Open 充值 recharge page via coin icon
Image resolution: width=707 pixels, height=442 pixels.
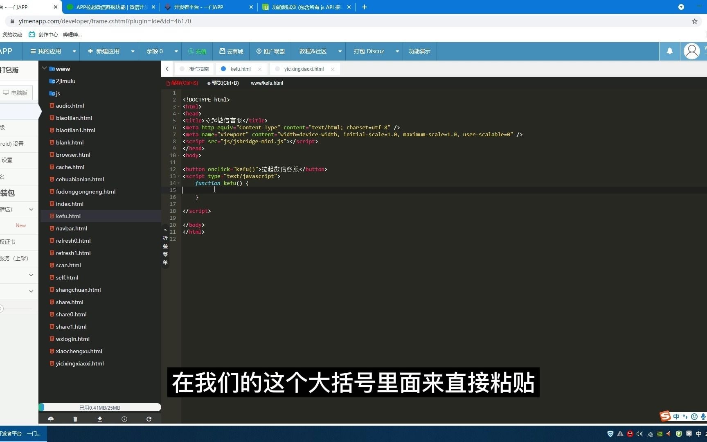coord(197,51)
